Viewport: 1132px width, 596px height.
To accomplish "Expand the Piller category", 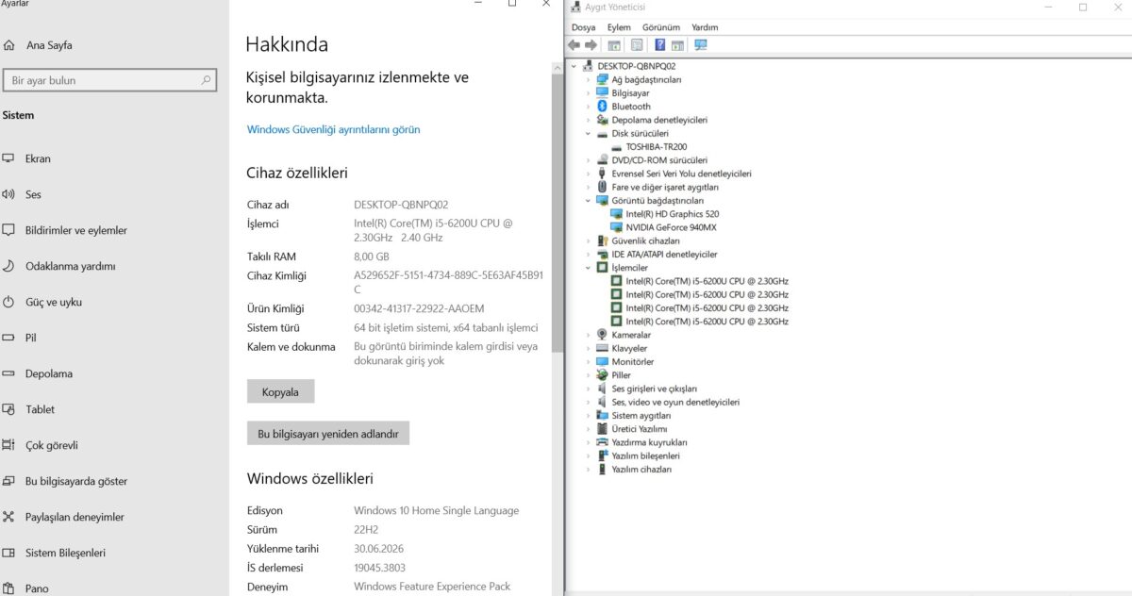I will pyautogui.click(x=588, y=375).
